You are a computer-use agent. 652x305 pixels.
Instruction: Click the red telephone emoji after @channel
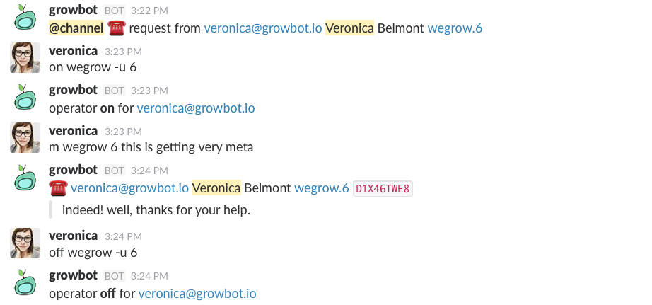[x=116, y=28]
